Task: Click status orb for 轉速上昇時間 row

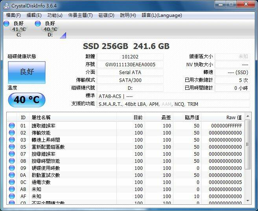Action: (12, 140)
